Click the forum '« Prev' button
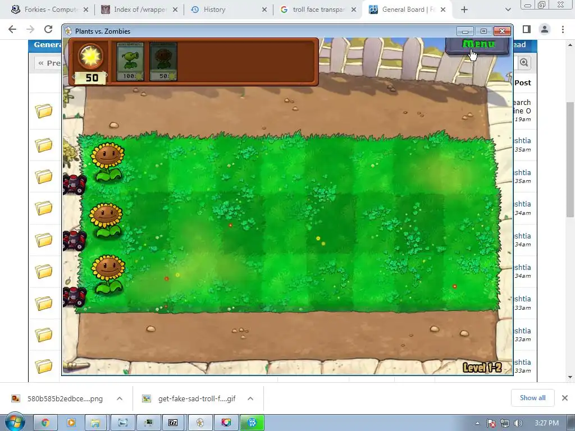575x431 pixels. click(48, 63)
